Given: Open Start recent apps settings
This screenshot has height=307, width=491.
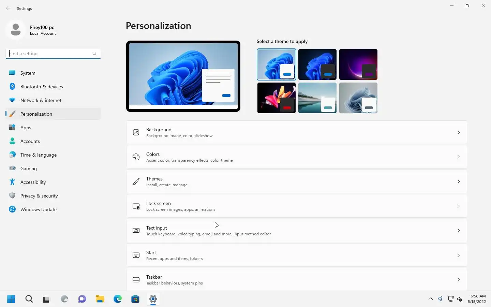Looking at the screenshot, I should pyautogui.click(x=296, y=255).
